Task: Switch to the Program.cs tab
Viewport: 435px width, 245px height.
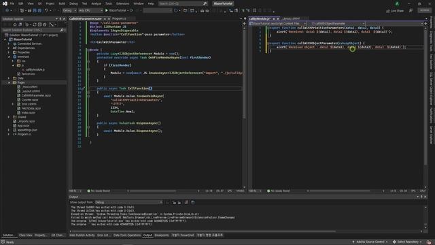Action: pos(119,18)
